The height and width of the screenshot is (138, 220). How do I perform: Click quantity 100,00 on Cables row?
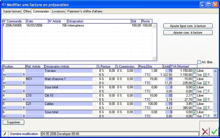(x=153, y=104)
